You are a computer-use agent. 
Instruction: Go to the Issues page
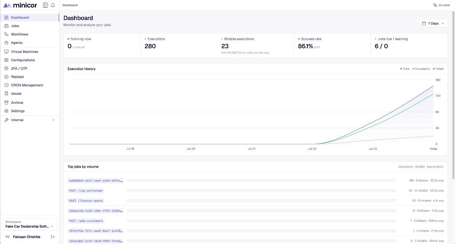tap(30, 94)
